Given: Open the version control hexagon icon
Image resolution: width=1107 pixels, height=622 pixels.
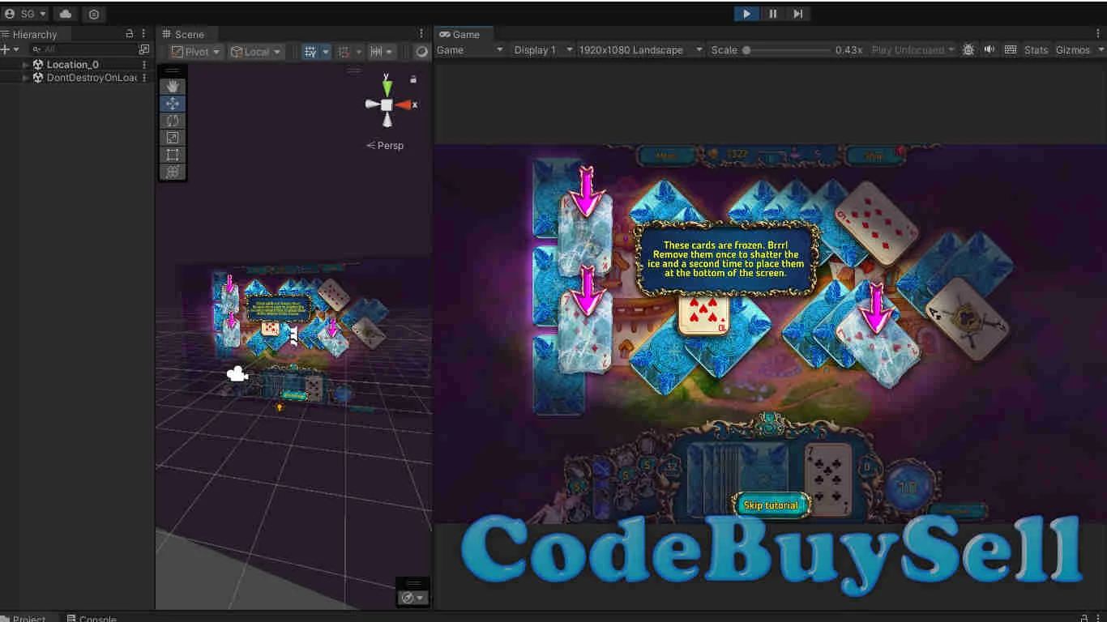Looking at the screenshot, I should click(x=94, y=14).
